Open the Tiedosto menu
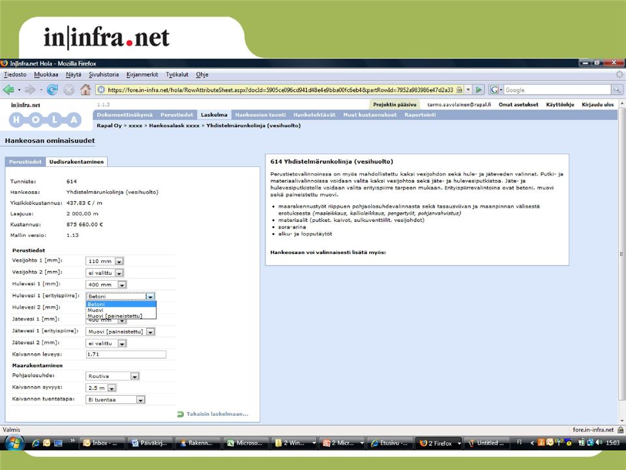 point(15,74)
